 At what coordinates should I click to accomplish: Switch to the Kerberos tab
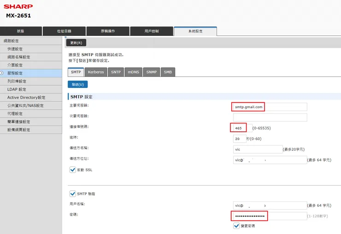(x=96, y=72)
